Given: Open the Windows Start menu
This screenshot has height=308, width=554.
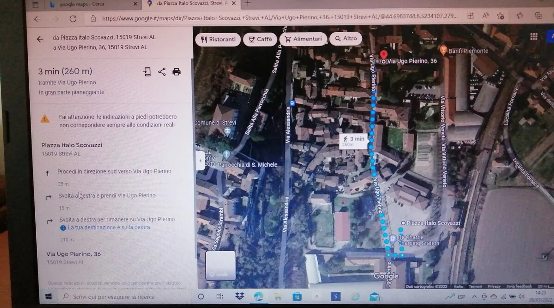Looking at the screenshot, I should pos(48,296).
